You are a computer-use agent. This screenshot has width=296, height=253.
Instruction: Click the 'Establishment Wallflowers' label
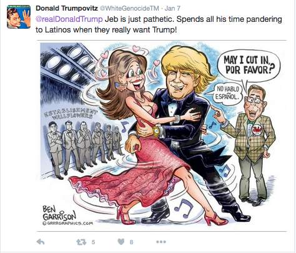pyautogui.click(x=71, y=113)
